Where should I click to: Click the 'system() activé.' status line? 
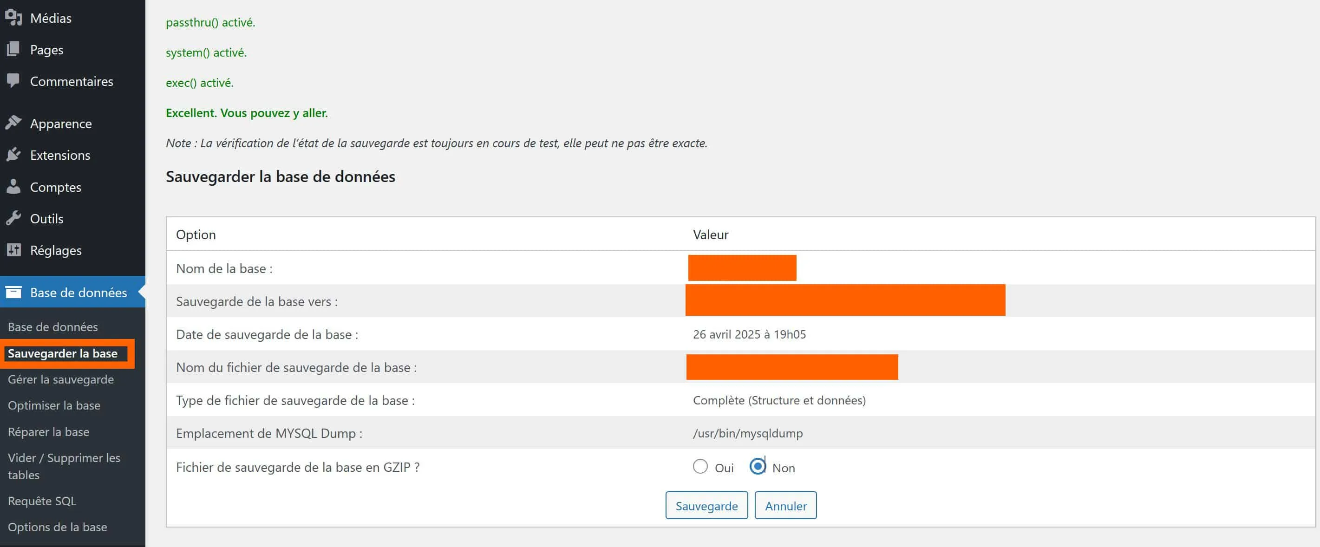pyautogui.click(x=206, y=53)
